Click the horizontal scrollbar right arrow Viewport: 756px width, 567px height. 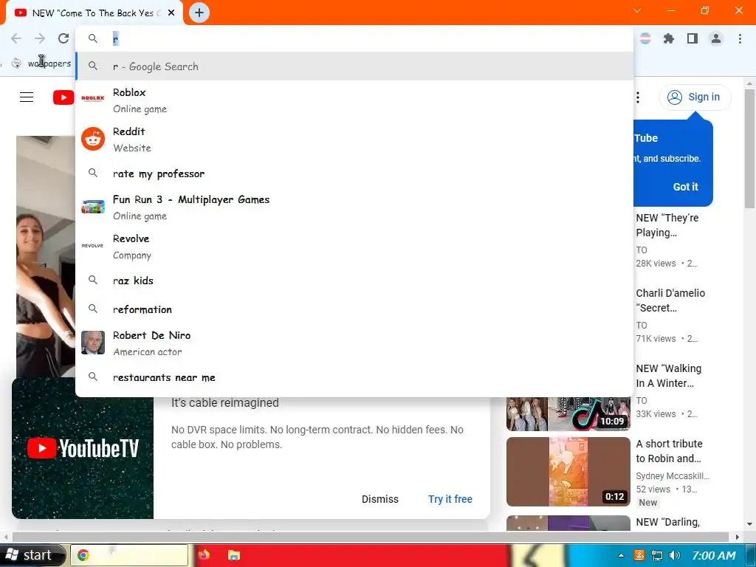(738, 537)
